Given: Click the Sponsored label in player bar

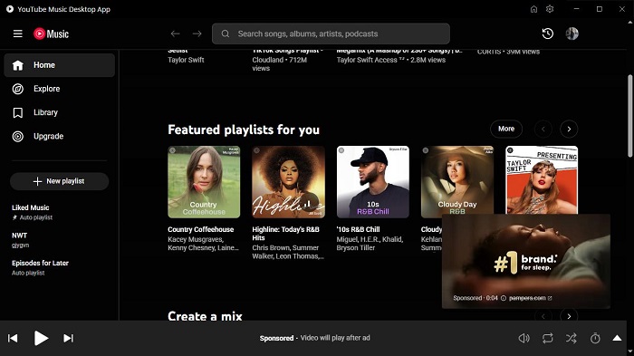Looking at the screenshot, I should (276, 338).
